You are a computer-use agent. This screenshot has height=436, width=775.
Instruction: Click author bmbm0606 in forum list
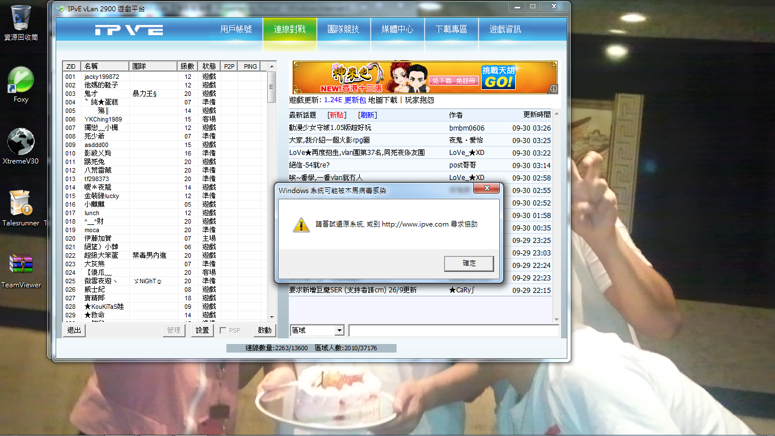point(467,128)
